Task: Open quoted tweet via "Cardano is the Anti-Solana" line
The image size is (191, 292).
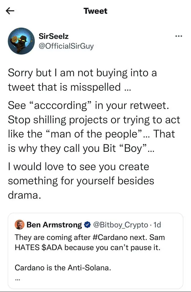Action: 63,267
